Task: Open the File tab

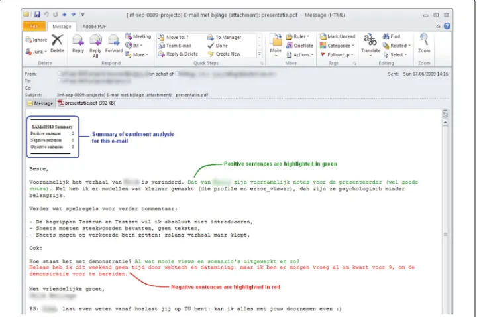Action: tap(34, 26)
